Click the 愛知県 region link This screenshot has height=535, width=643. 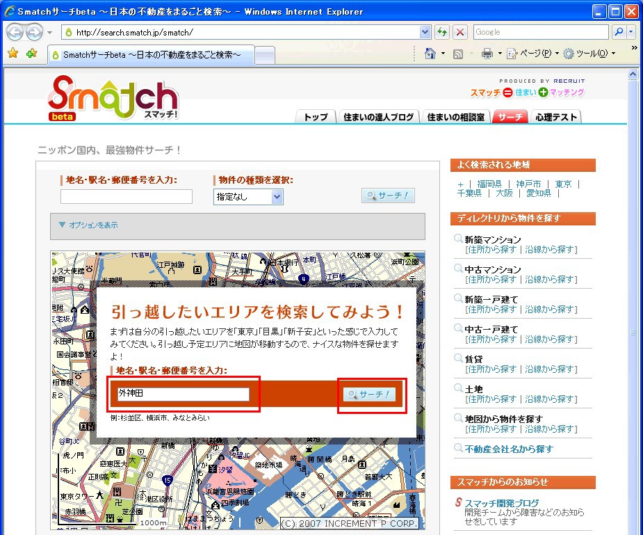pos(539,193)
